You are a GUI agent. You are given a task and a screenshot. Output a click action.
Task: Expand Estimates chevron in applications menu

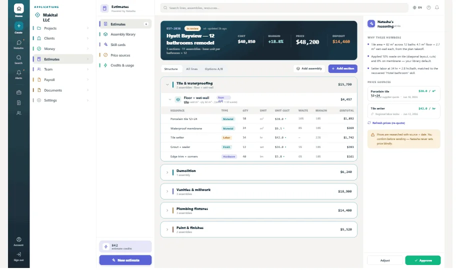coord(88,59)
